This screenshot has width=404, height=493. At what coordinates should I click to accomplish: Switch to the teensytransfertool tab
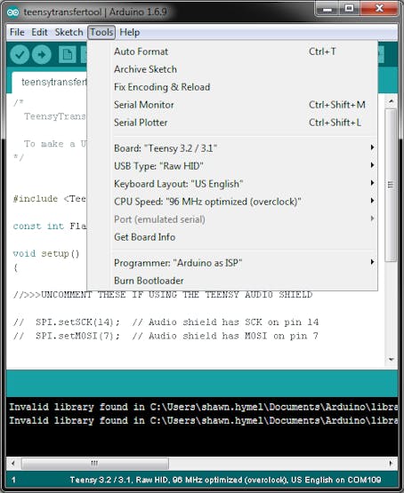50,83
